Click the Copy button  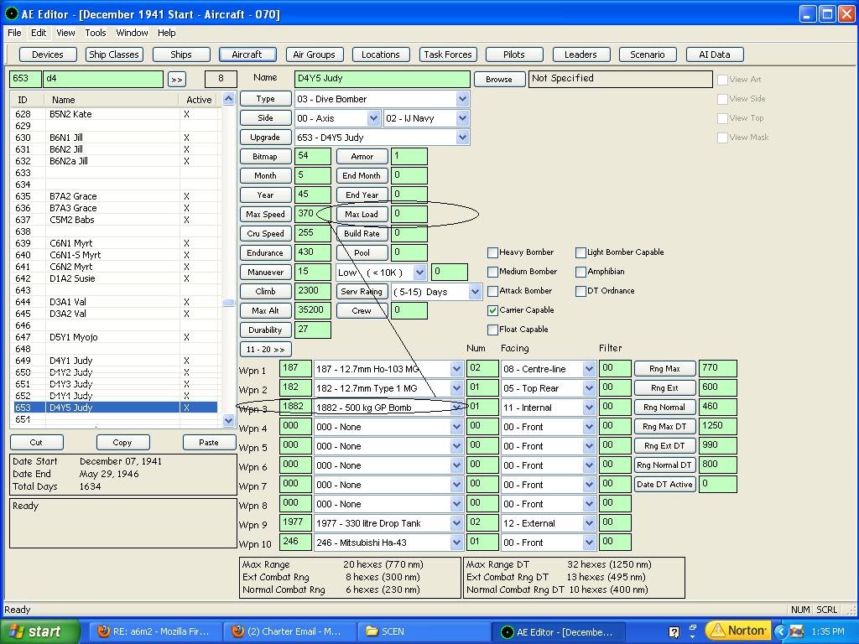pos(122,443)
